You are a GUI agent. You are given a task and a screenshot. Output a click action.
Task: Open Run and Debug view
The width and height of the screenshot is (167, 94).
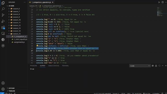[3, 21]
